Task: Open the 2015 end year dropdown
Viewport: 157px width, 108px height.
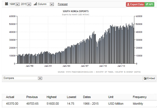Action: [x=26, y=4]
